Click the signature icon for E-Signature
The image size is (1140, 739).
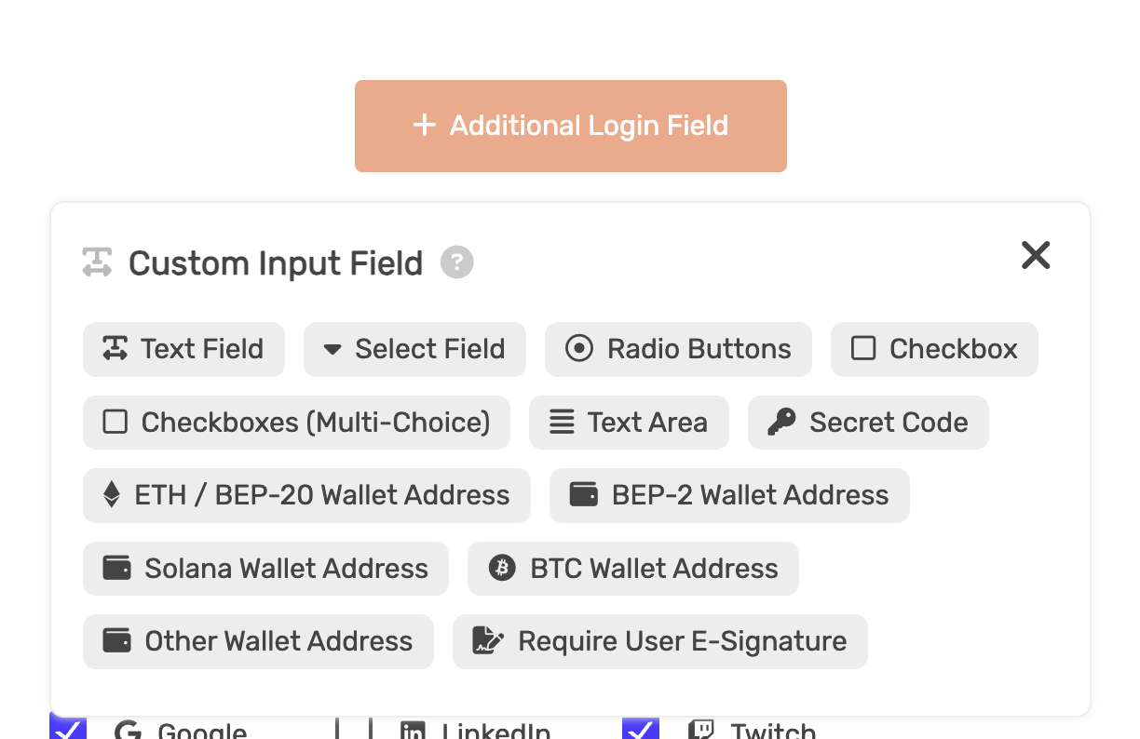pyautogui.click(x=488, y=641)
